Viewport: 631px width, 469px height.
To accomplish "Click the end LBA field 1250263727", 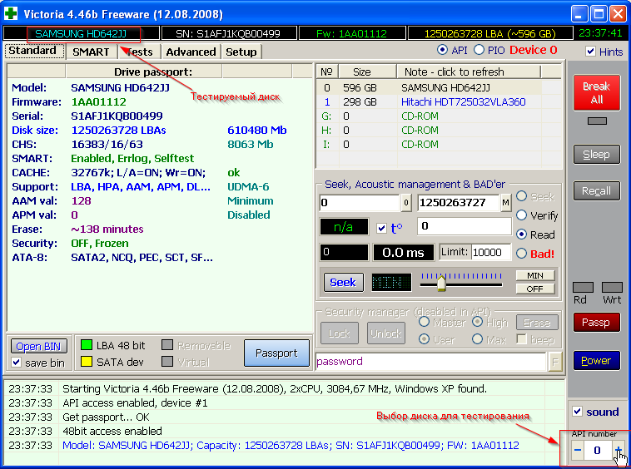I will pos(459,203).
